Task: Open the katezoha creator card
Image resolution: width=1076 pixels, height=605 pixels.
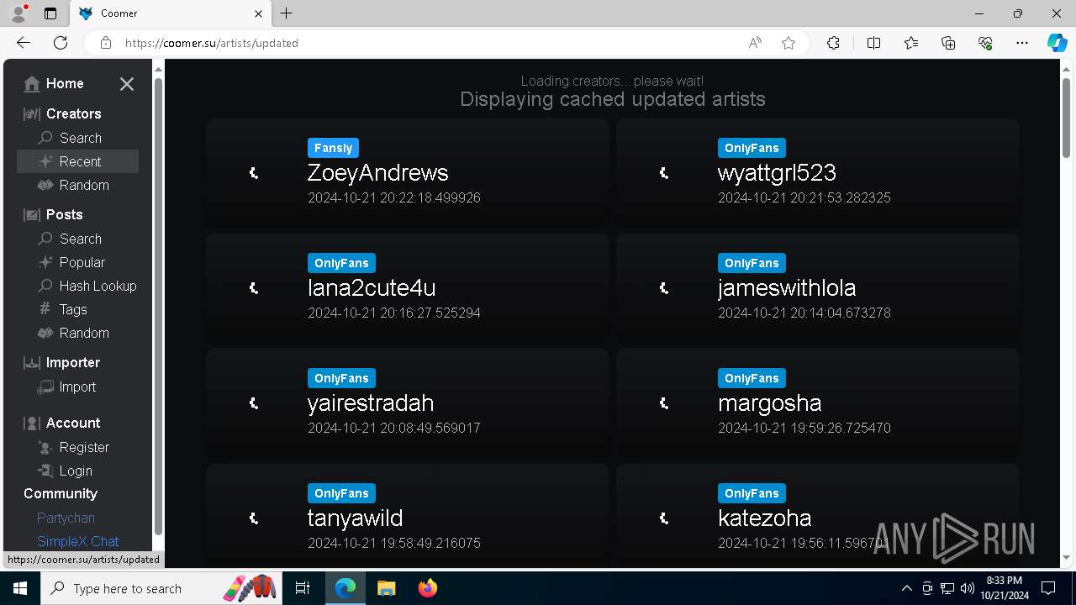Action: tap(818, 514)
